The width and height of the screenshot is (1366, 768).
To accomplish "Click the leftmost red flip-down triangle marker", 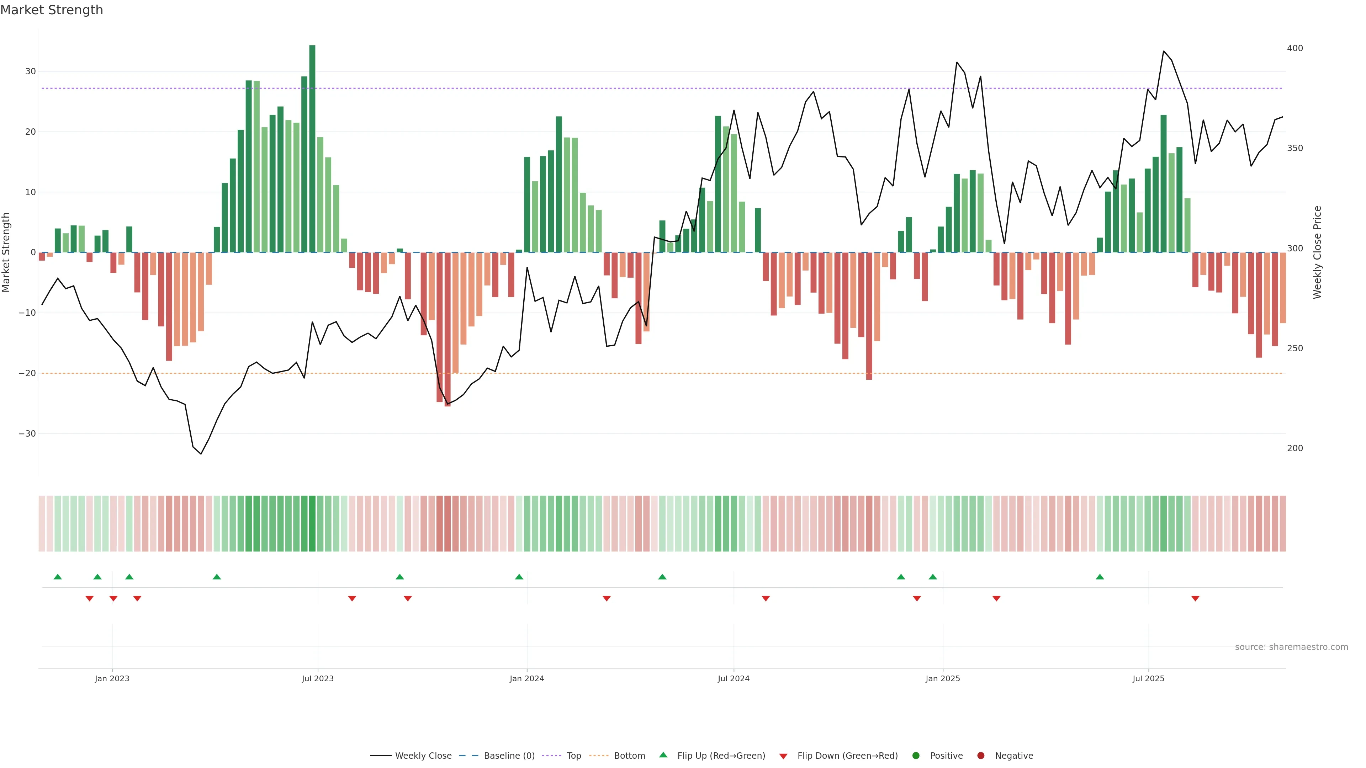I will point(90,598).
